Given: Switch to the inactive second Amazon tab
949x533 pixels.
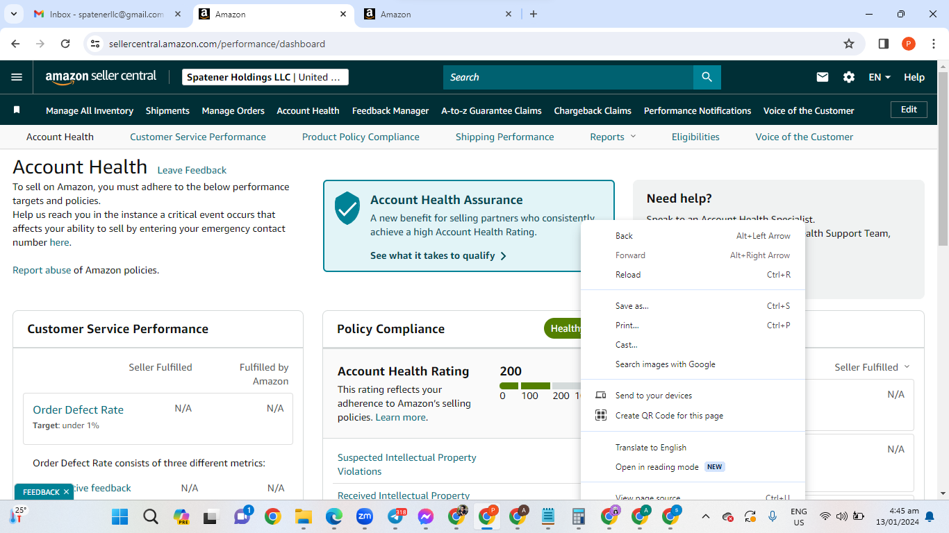Looking at the screenshot, I should [x=438, y=14].
